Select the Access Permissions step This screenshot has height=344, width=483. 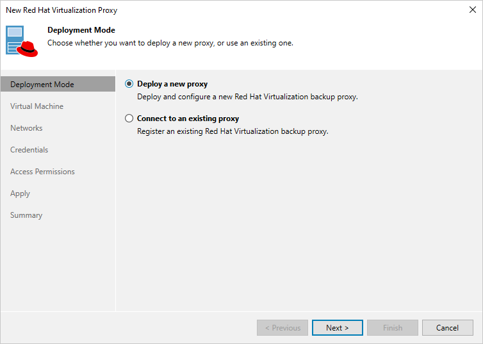(x=42, y=172)
